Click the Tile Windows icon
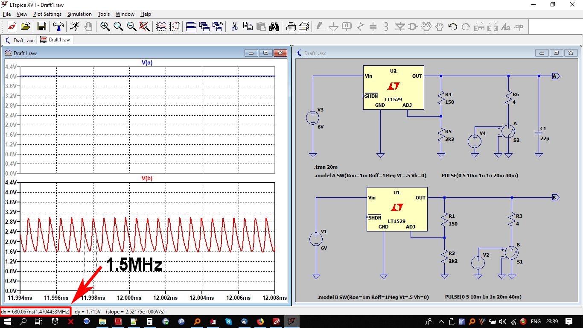 [191, 27]
